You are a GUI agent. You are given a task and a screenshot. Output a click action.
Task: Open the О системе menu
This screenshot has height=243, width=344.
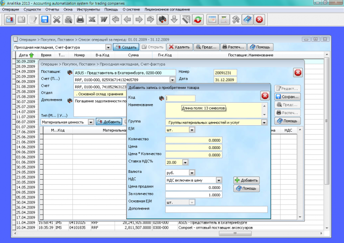coord(131,10)
